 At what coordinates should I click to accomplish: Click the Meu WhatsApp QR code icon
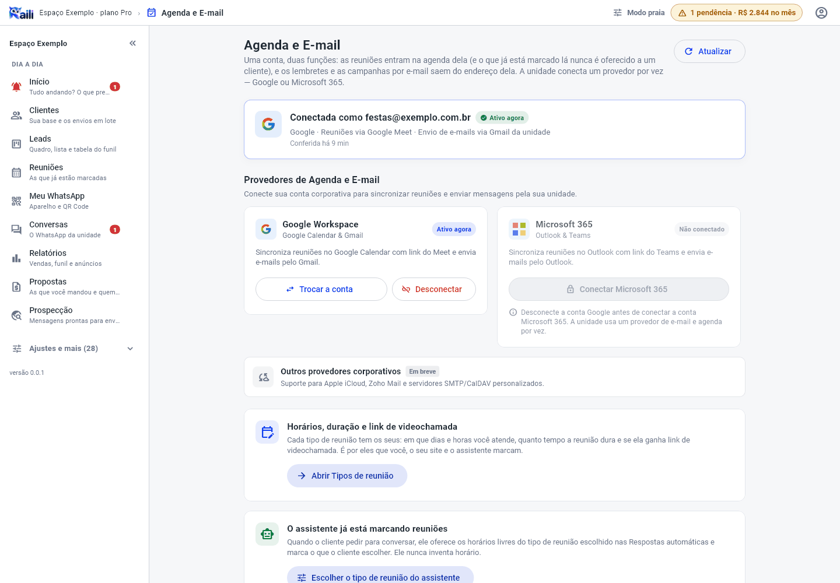pos(16,201)
